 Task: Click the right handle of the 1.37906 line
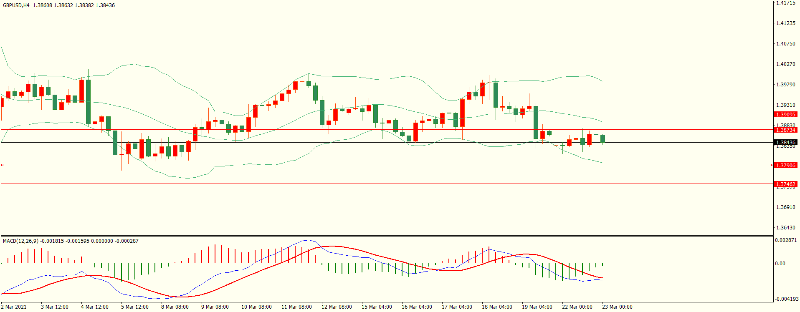click(772, 165)
